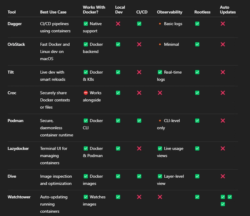Click the Observability column header
250x216 pixels.
coord(170,12)
